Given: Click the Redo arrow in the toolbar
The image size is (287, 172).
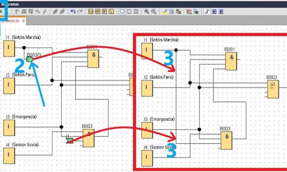Looking at the screenshot, I should point(80,11).
